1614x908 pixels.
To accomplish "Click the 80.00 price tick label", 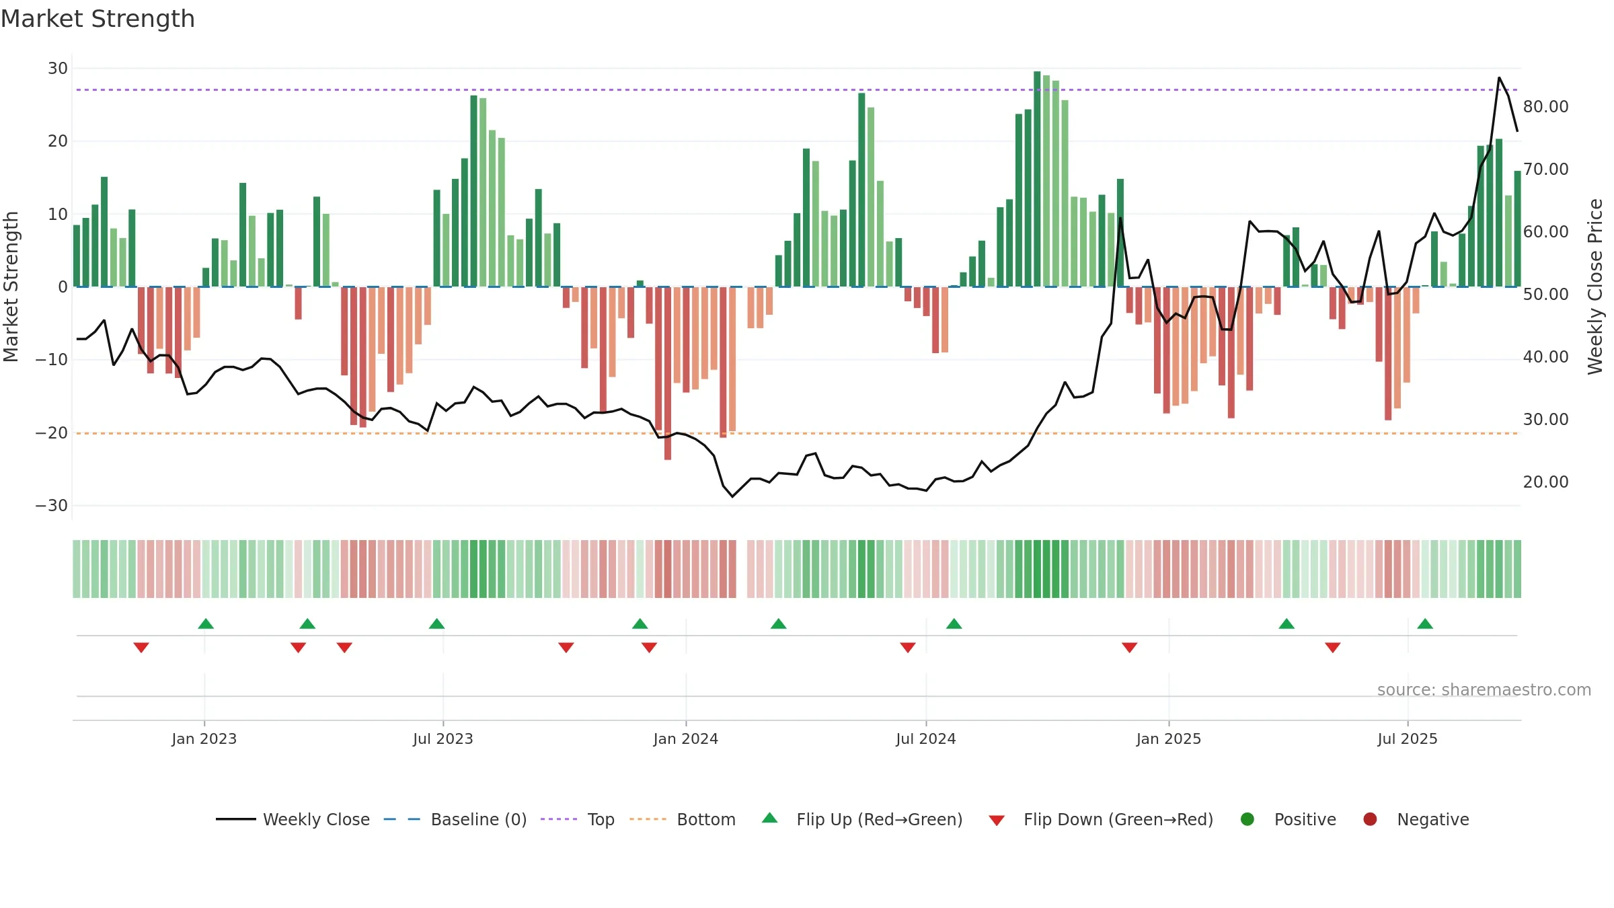I will 1546,107.
